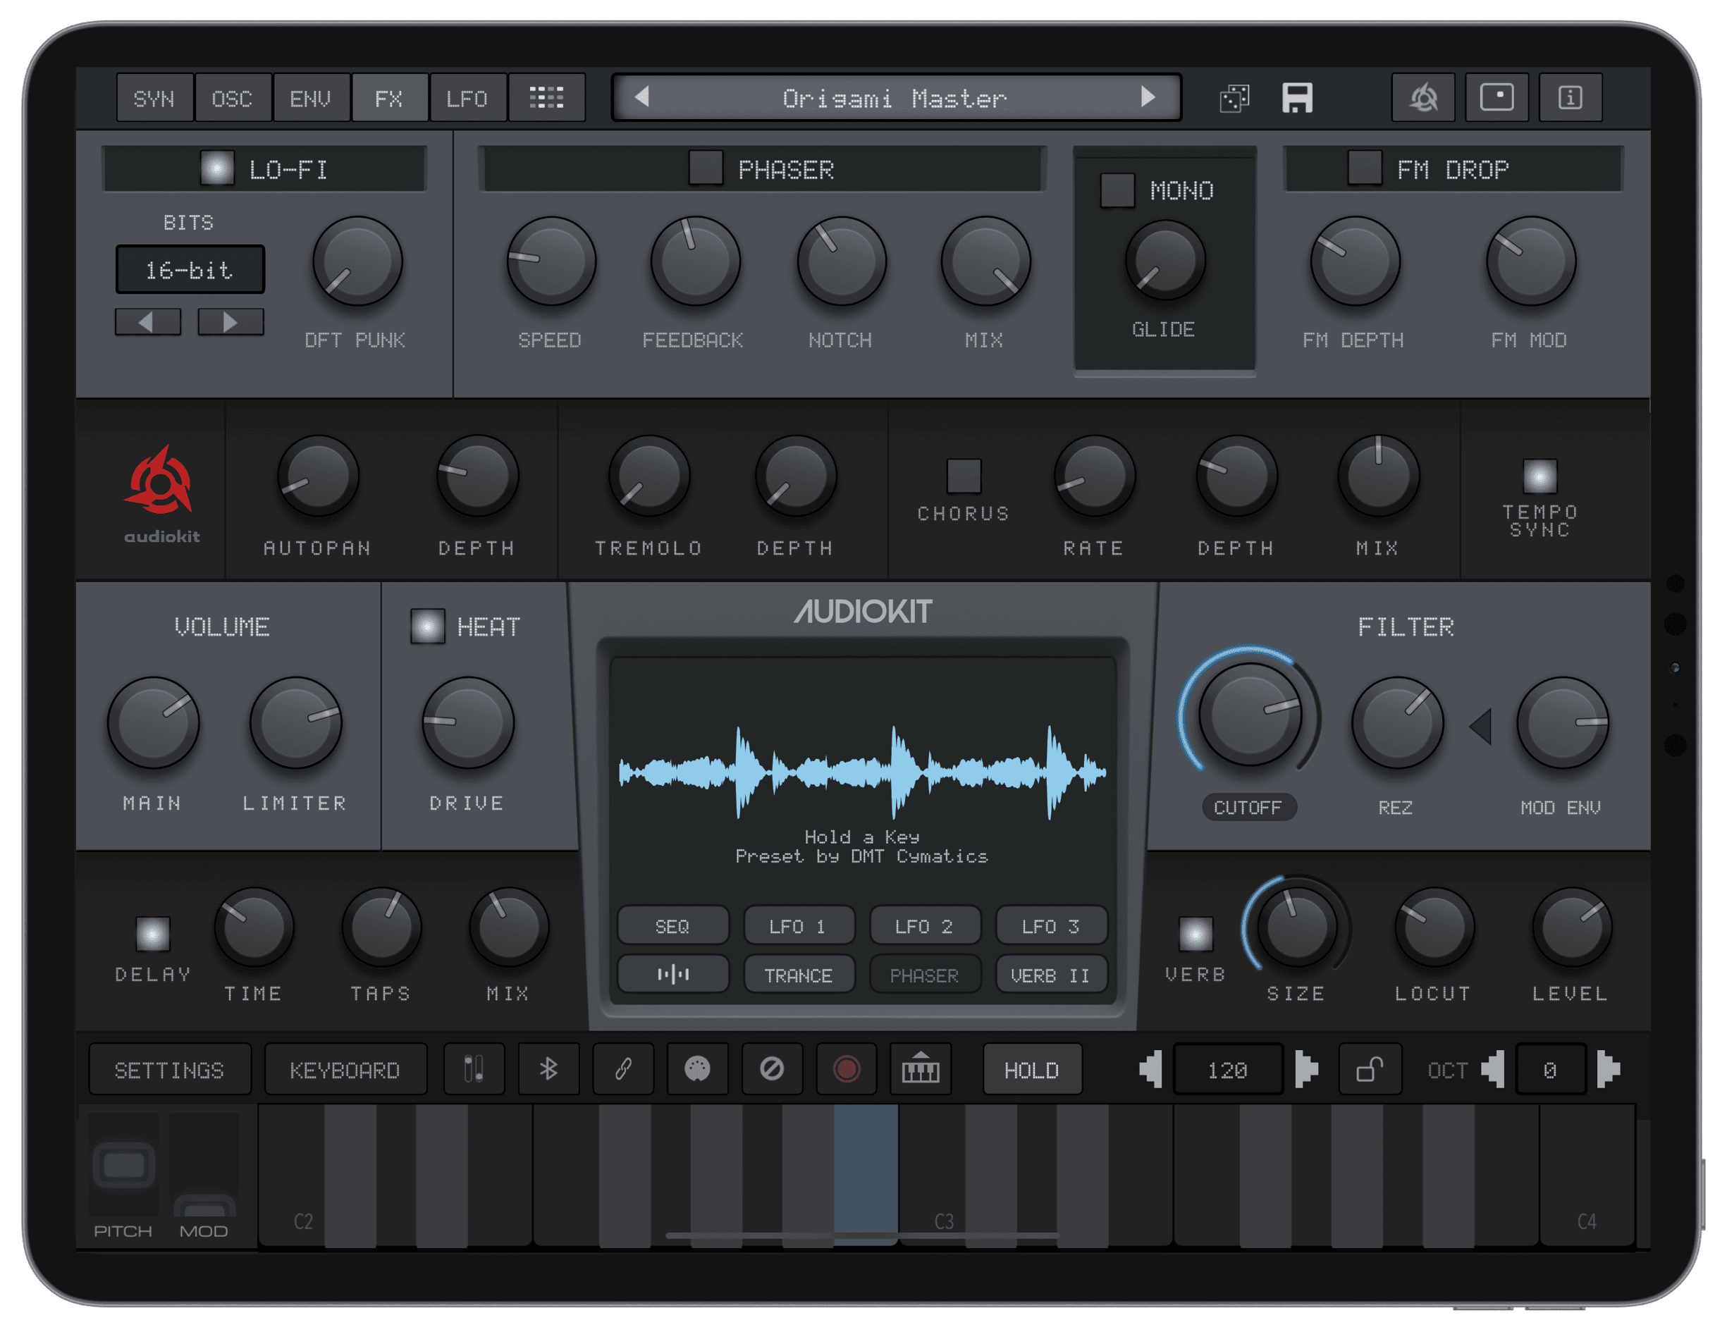Click the red AudioKit logo on left
This screenshot has width=1727, height=1332.
(x=161, y=481)
